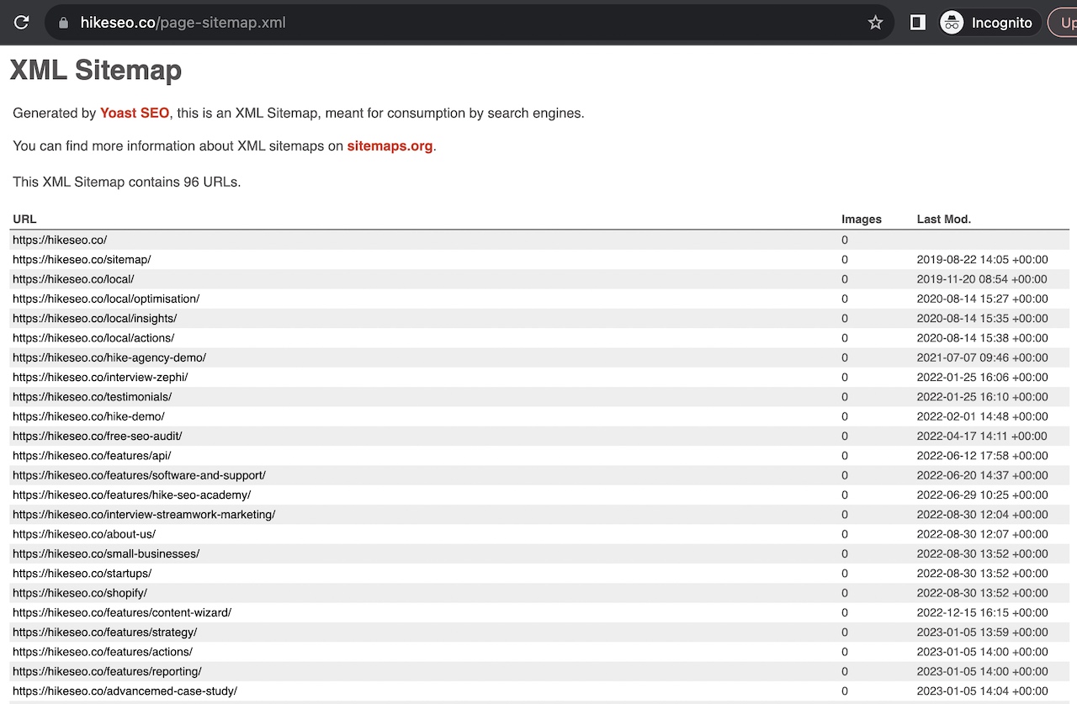Viewport: 1077px width, 704px height.
Task: Sort by the URL column header
Action: coord(24,219)
